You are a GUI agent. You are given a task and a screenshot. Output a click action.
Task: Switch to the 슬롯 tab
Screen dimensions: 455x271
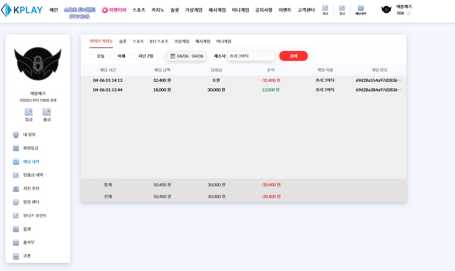(x=123, y=41)
